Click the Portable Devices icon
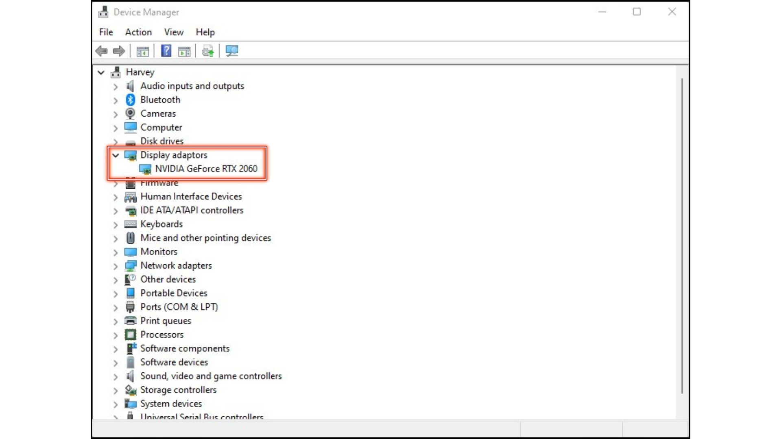Image resolution: width=781 pixels, height=439 pixels. 130,293
